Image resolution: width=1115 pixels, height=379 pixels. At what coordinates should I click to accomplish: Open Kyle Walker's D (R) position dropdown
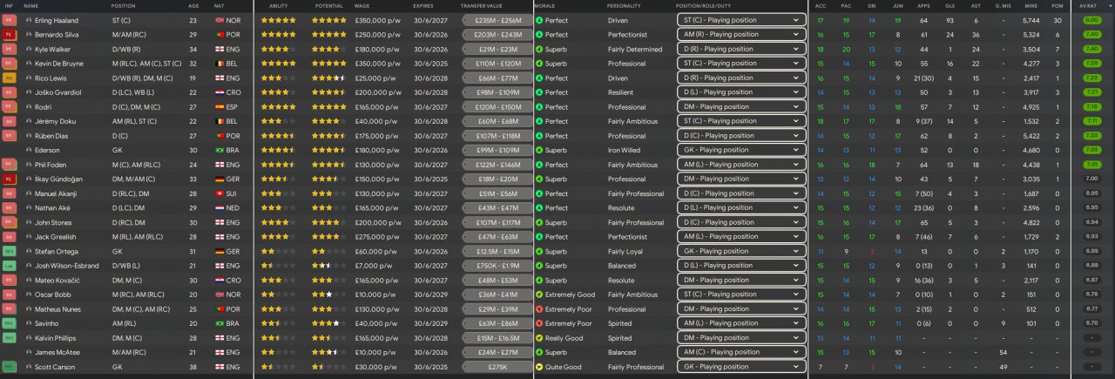pos(740,49)
